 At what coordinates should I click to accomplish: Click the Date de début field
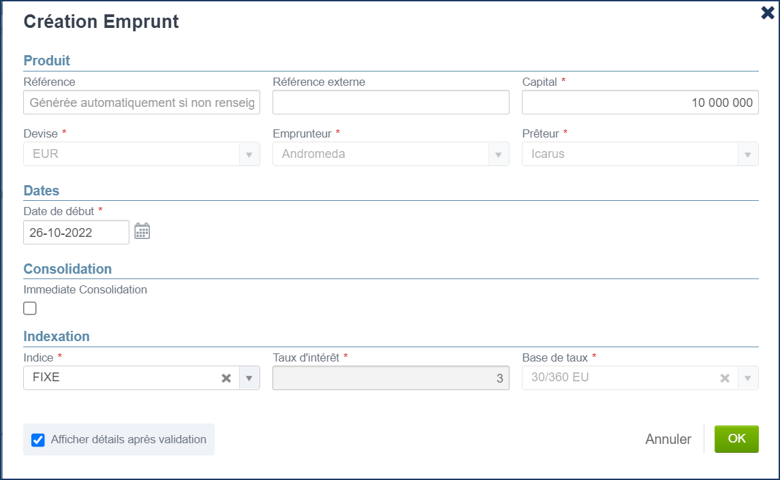tap(76, 232)
